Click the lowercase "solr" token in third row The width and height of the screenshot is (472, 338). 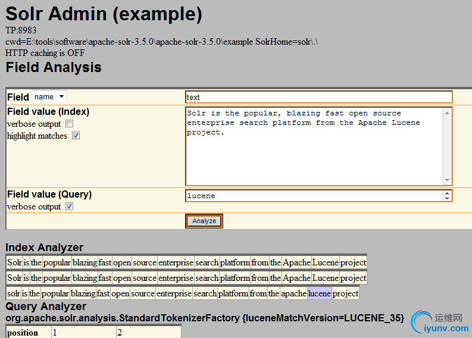pyautogui.click(x=14, y=293)
